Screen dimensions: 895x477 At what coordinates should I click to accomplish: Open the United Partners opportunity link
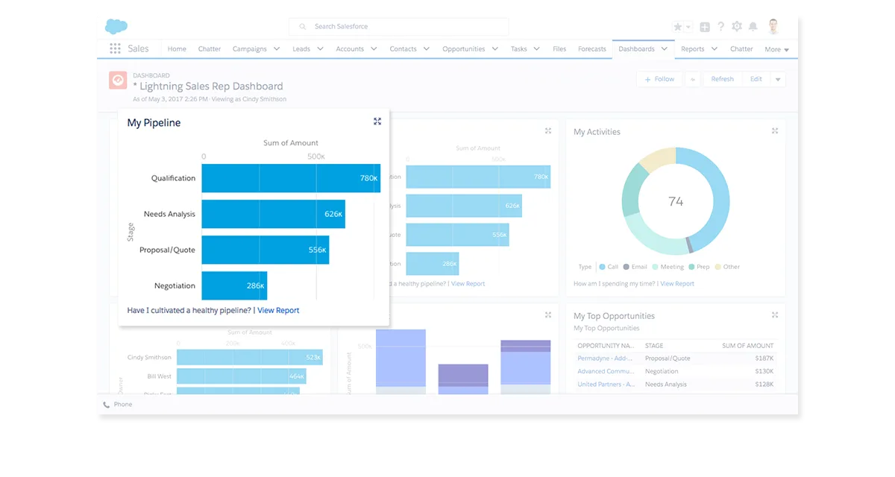tap(606, 385)
